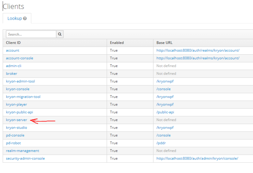This screenshot has width=253, height=173.
Task: Click the Clients page heading
Action: click(x=13, y=6)
